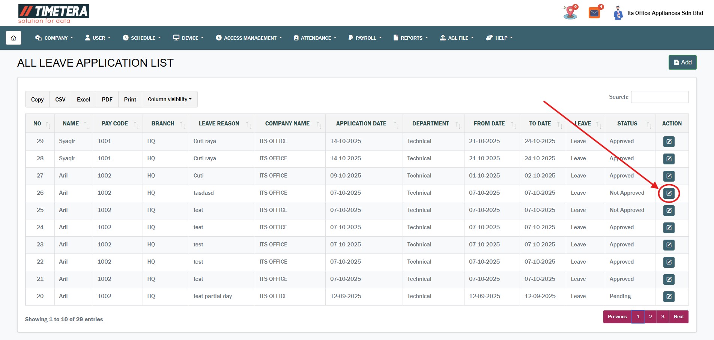714x340 pixels.
Task: Open the mail envelope notifications
Action: pyautogui.click(x=594, y=13)
